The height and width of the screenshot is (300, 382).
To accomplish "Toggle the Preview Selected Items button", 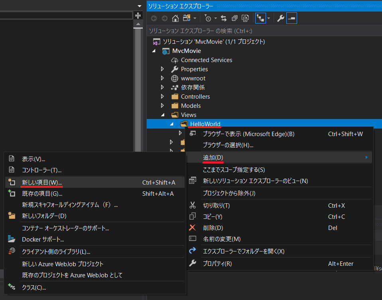I will 291,18.
